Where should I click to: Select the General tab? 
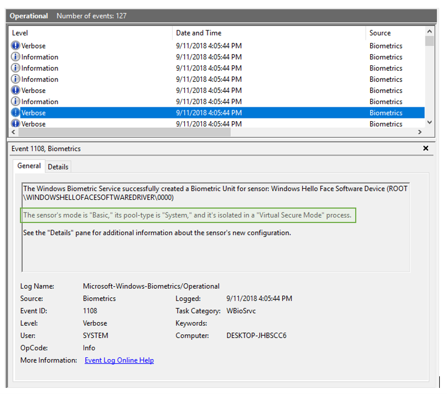click(x=29, y=166)
